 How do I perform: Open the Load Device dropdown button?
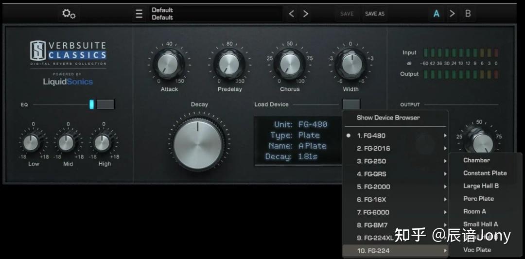(x=351, y=104)
